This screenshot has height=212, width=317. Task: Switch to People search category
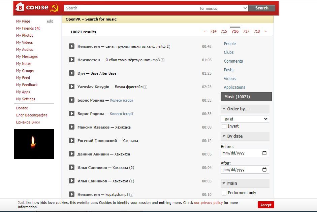230,44
